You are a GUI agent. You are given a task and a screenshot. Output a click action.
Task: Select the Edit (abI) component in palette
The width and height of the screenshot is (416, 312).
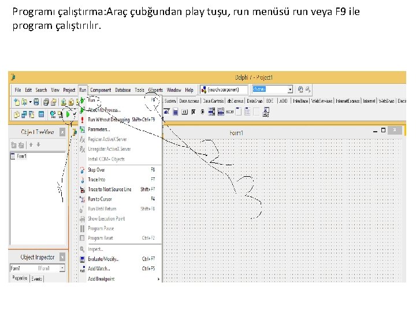pyautogui.click(x=166, y=112)
